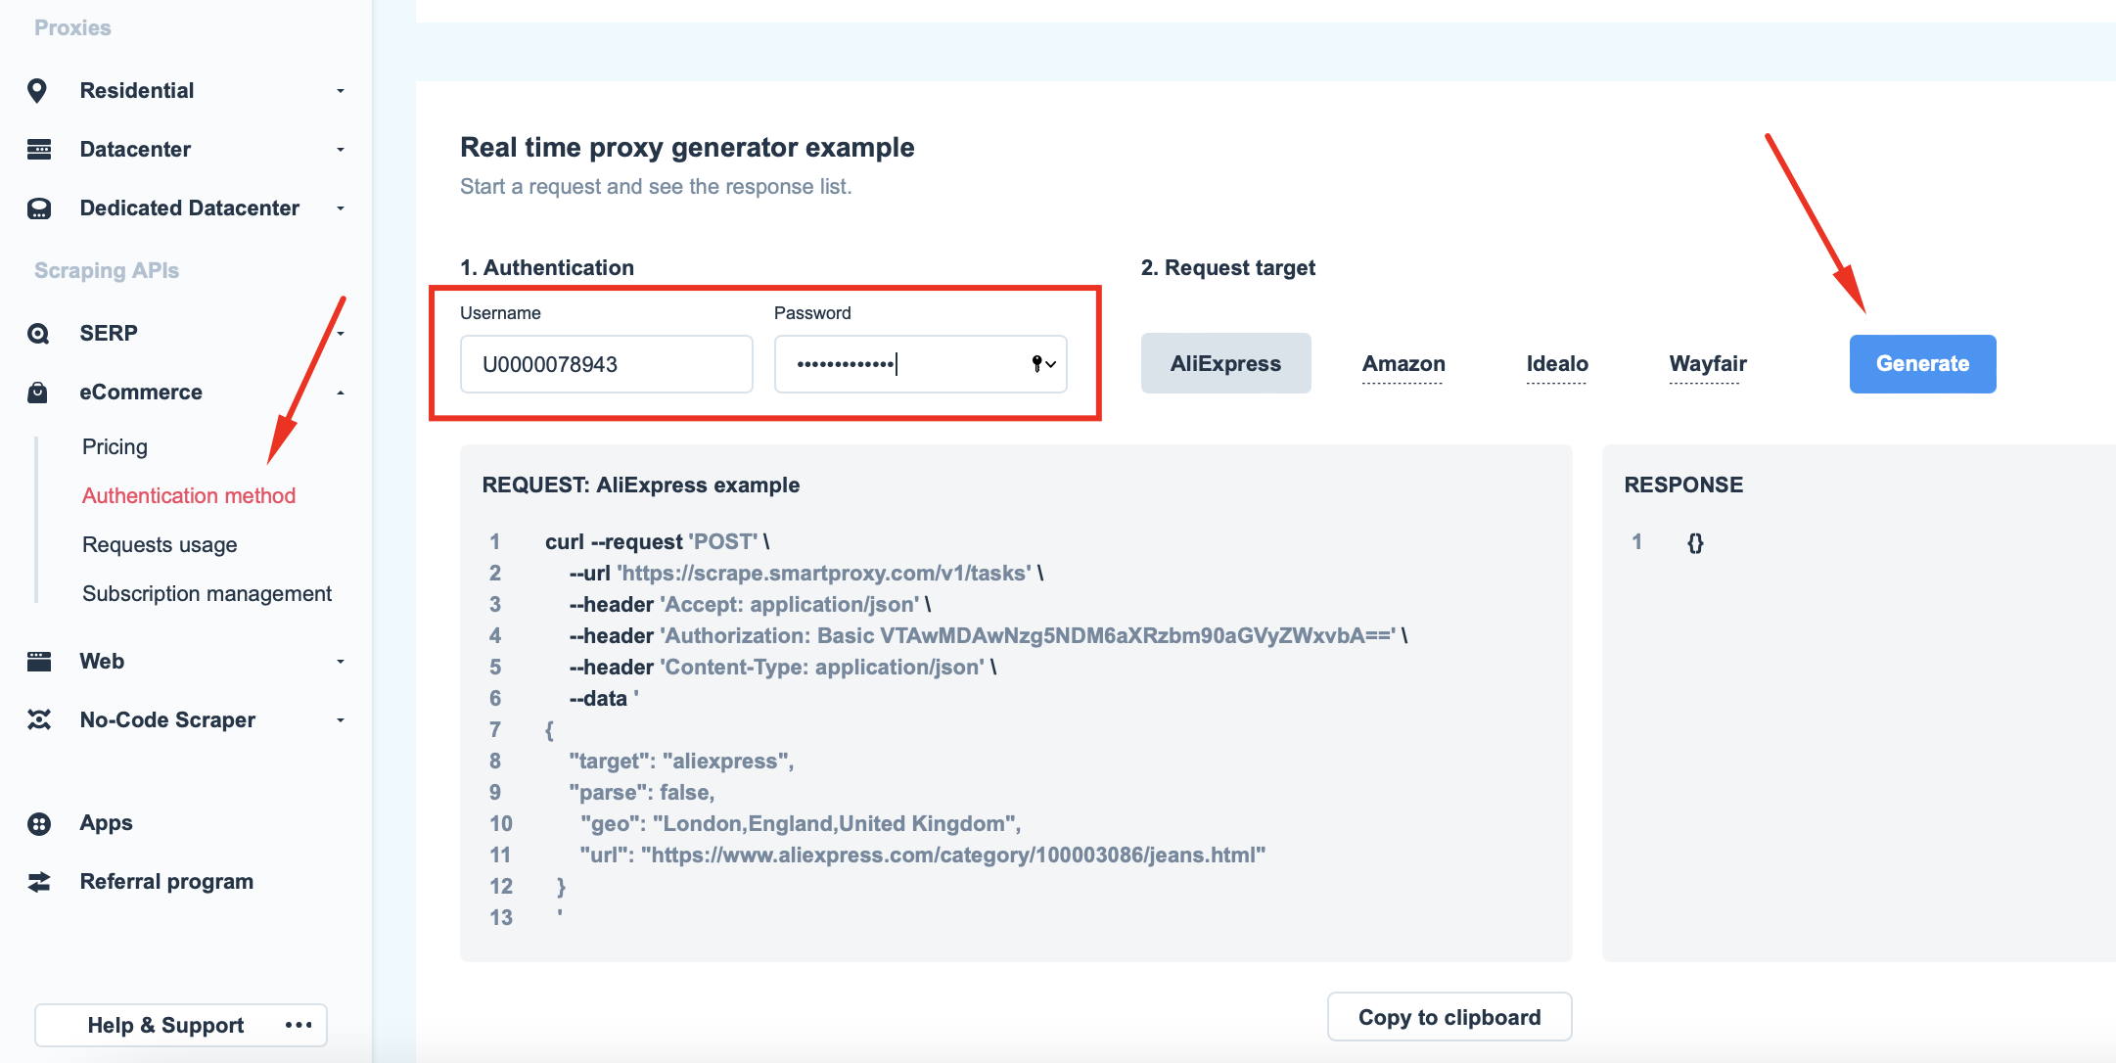This screenshot has width=2116, height=1063.
Task: Open Help & Support three-dot menu
Action: pyautogui.click(x=299, y=1025)
